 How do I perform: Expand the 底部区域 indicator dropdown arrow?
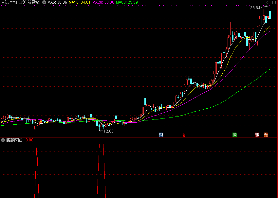[x=3, y=140]
